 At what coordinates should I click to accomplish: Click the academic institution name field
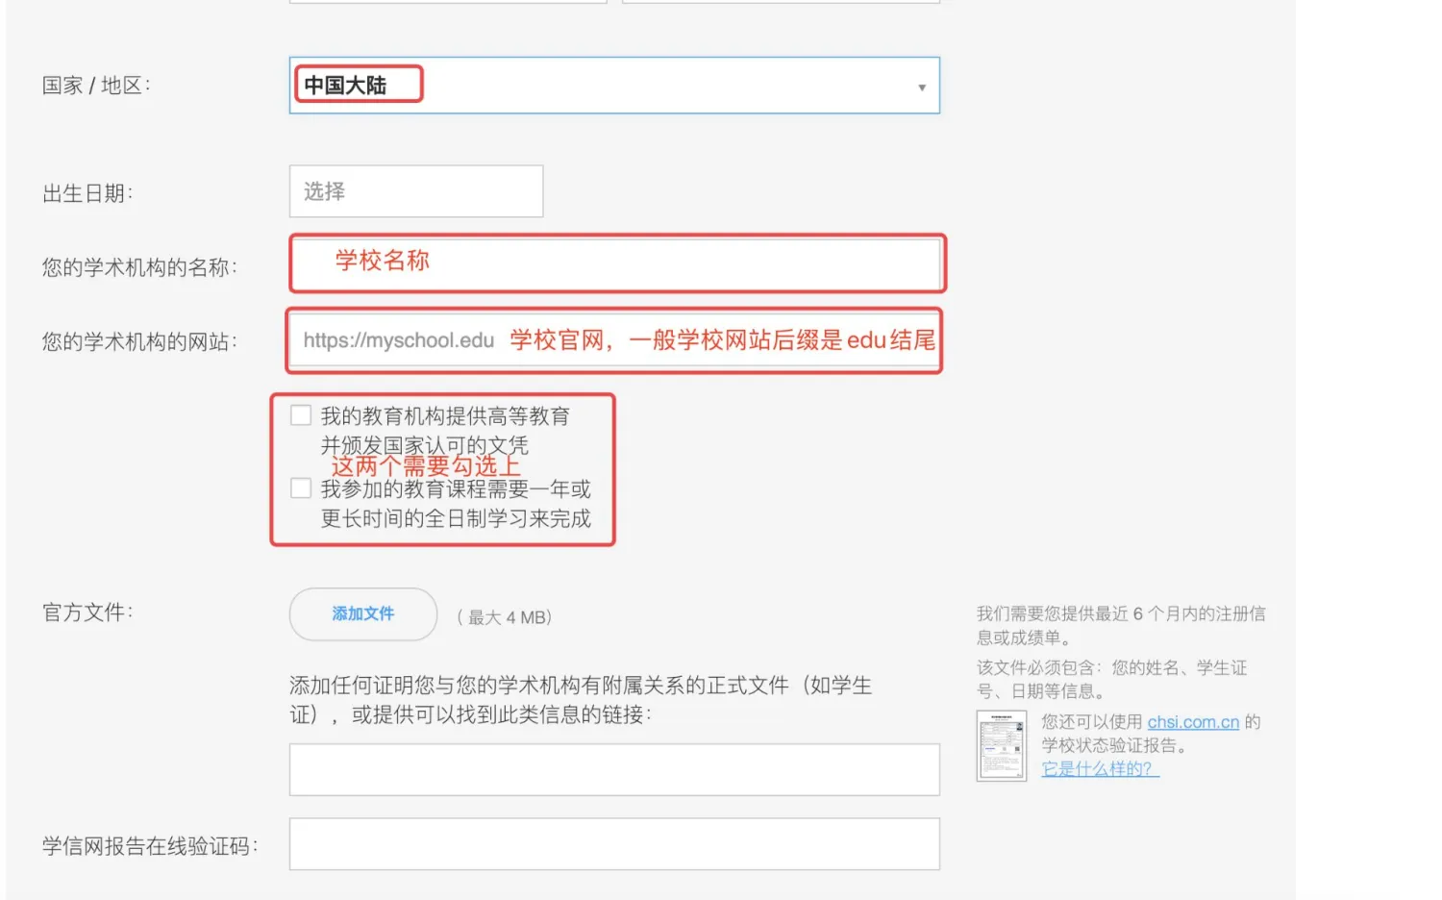615,262
